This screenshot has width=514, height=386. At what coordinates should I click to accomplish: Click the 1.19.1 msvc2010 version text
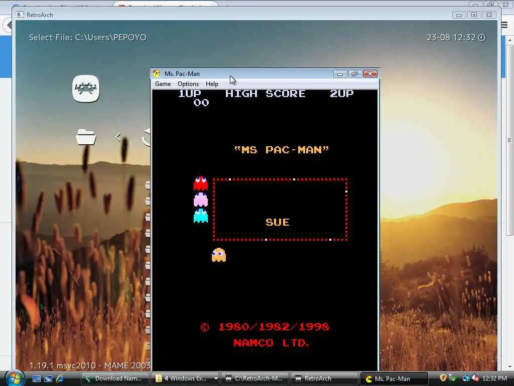[x=89, y=365]
